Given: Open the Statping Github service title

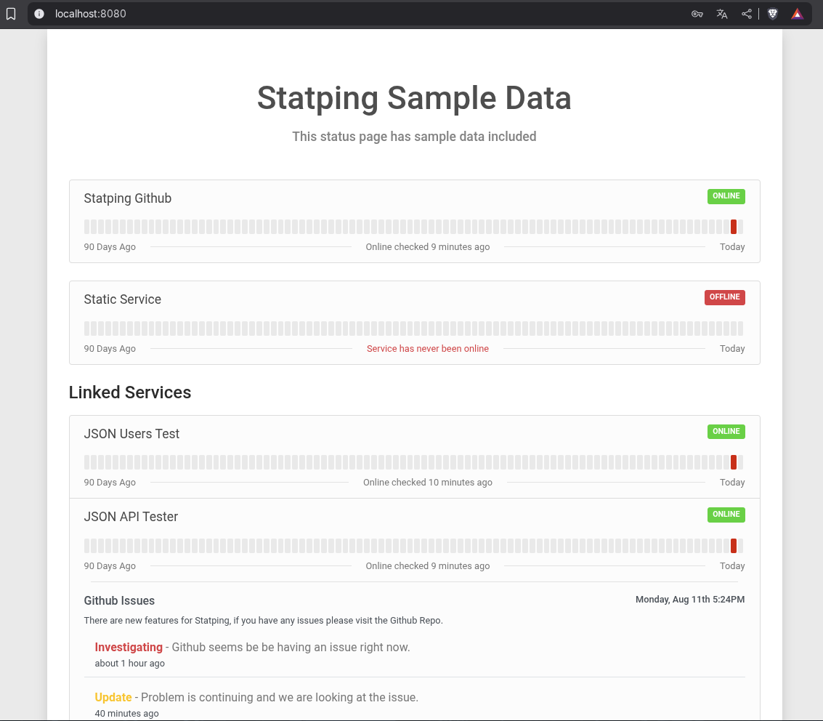Looking at the screenshot, I should pyautogui.click(x=128, y=198).
